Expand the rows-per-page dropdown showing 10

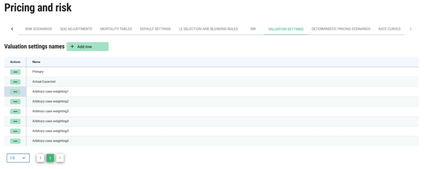18,158
